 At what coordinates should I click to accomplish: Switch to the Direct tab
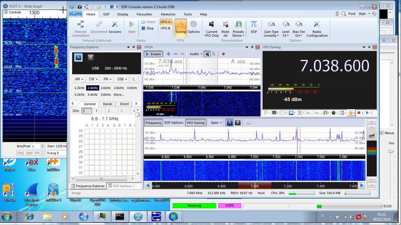[x=124, y=104]
